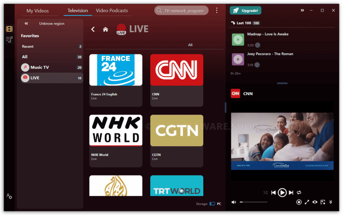This screenshot has height=215, width=343.
Task: Open the CGTN channel tile
Action: coord(177,141)
